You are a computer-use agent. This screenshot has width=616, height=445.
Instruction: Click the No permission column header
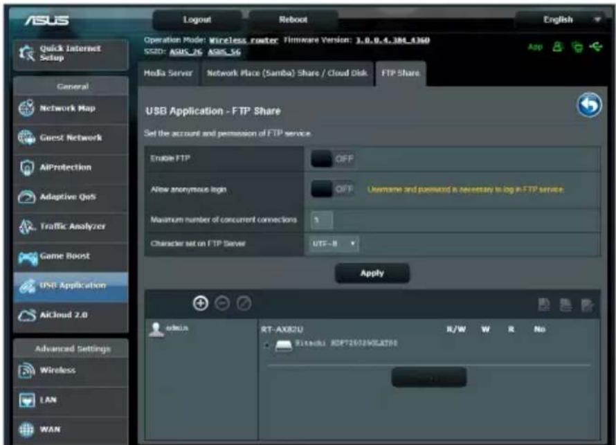coord(539,329)
